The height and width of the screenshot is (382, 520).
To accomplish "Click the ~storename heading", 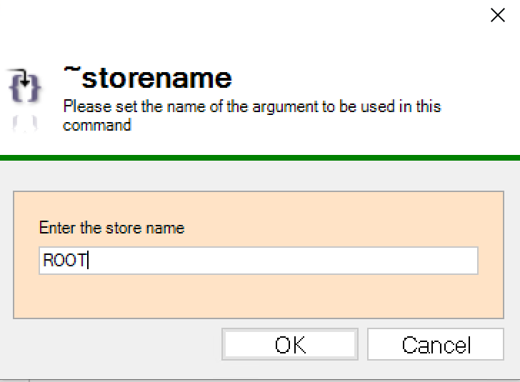I will tap(147, 77).
